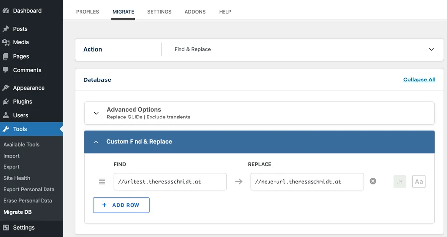Image resolution: width=447 pixels, height=237 pixels.
Task: Open the Posts pin icon
Action: [6, 29]
